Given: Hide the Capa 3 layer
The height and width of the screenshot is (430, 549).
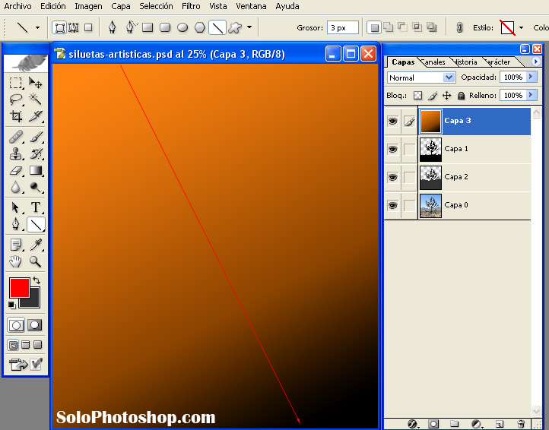Looking at the screenshot, I should click(x=392, y=122).
